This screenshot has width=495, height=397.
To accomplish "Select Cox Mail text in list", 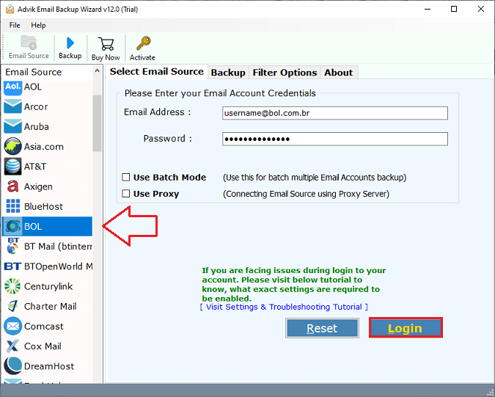I will tap(43, 346).
